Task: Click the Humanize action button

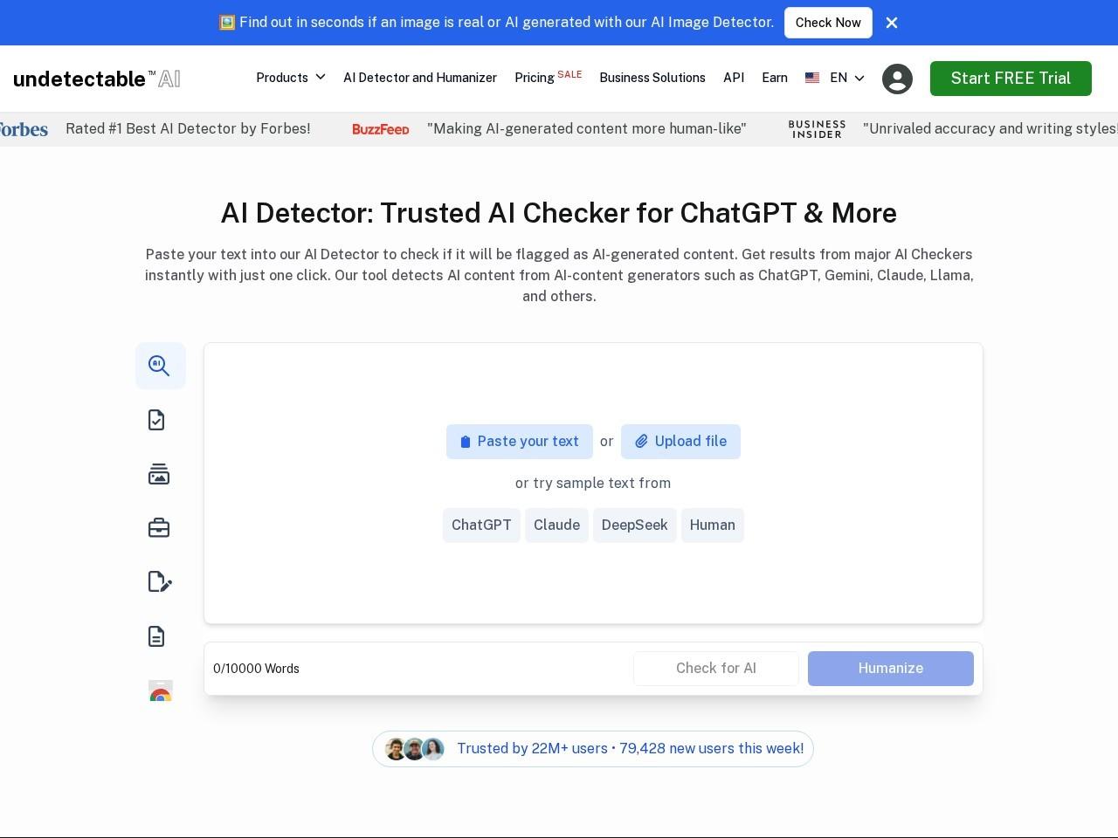Action: [890, 668]
